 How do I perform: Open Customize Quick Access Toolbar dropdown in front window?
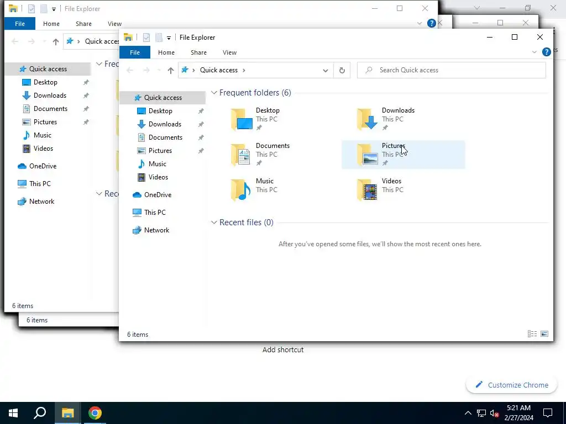click(169, 38)
